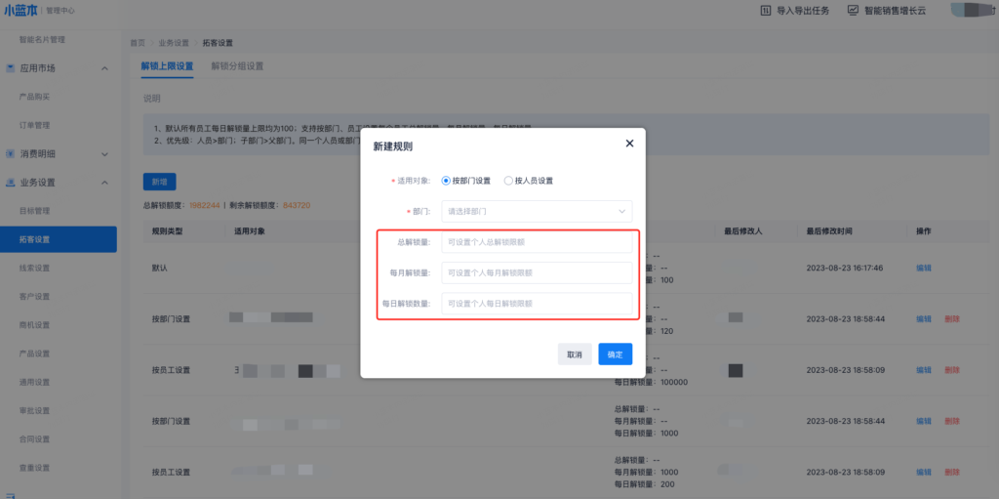This screenshot has height=499, width=999.
Task: Select the 按人员设置 radio button
Action: [x=508, y=181]
